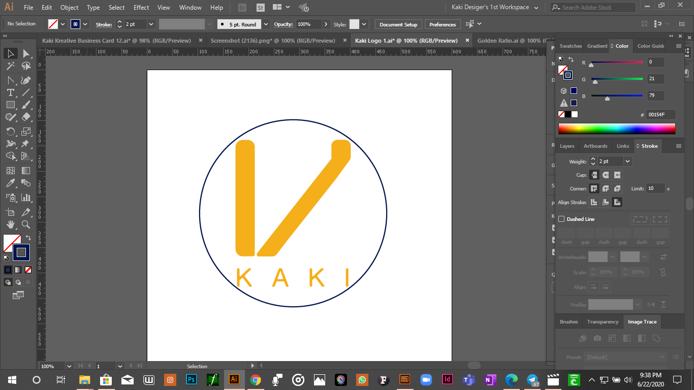This screenshot has height=390, width=694.
Task: Select the Mesh tool
Action: (10, 171)
